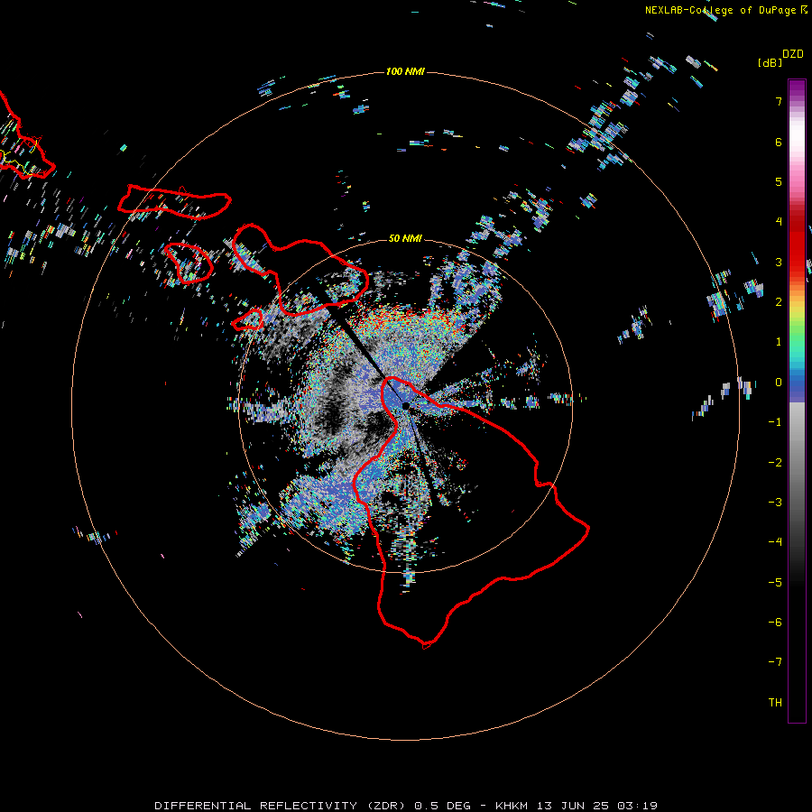This screenshot has height=812, width=812.
Task: Click the -2 dB tick label
Action: 775,463
